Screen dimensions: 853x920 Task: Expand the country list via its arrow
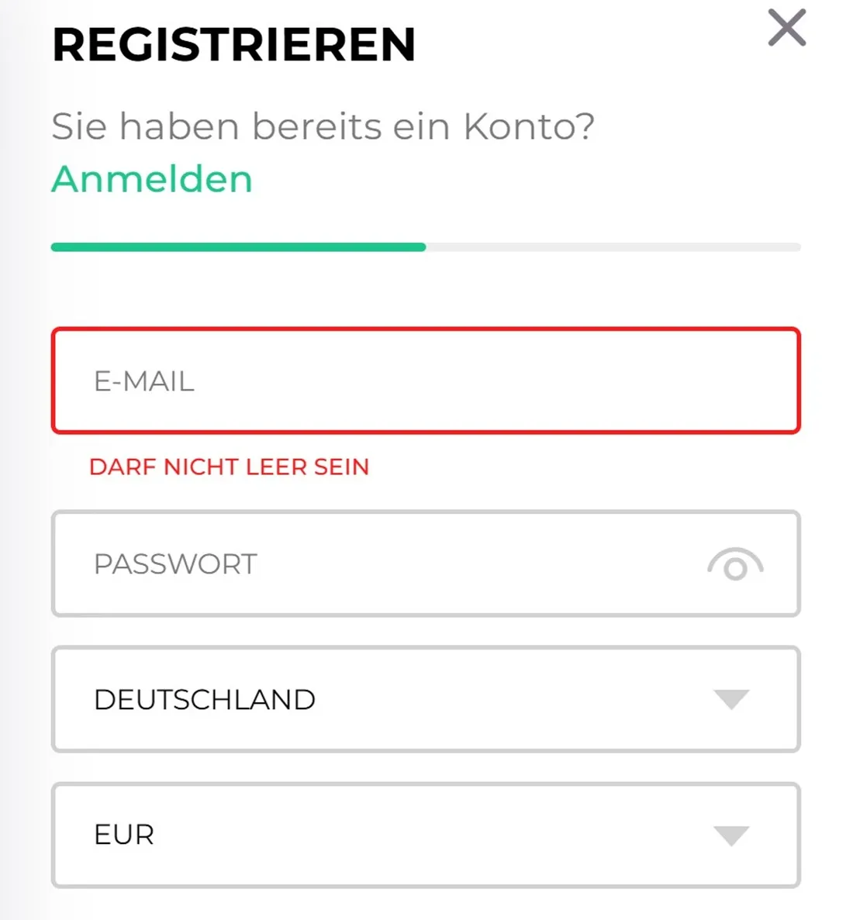click(730, 699)
